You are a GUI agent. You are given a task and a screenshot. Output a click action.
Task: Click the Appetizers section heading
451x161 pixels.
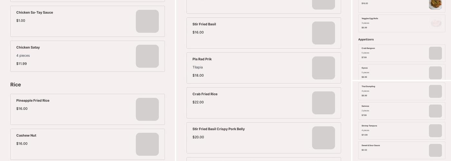click(x=366, y=40)
